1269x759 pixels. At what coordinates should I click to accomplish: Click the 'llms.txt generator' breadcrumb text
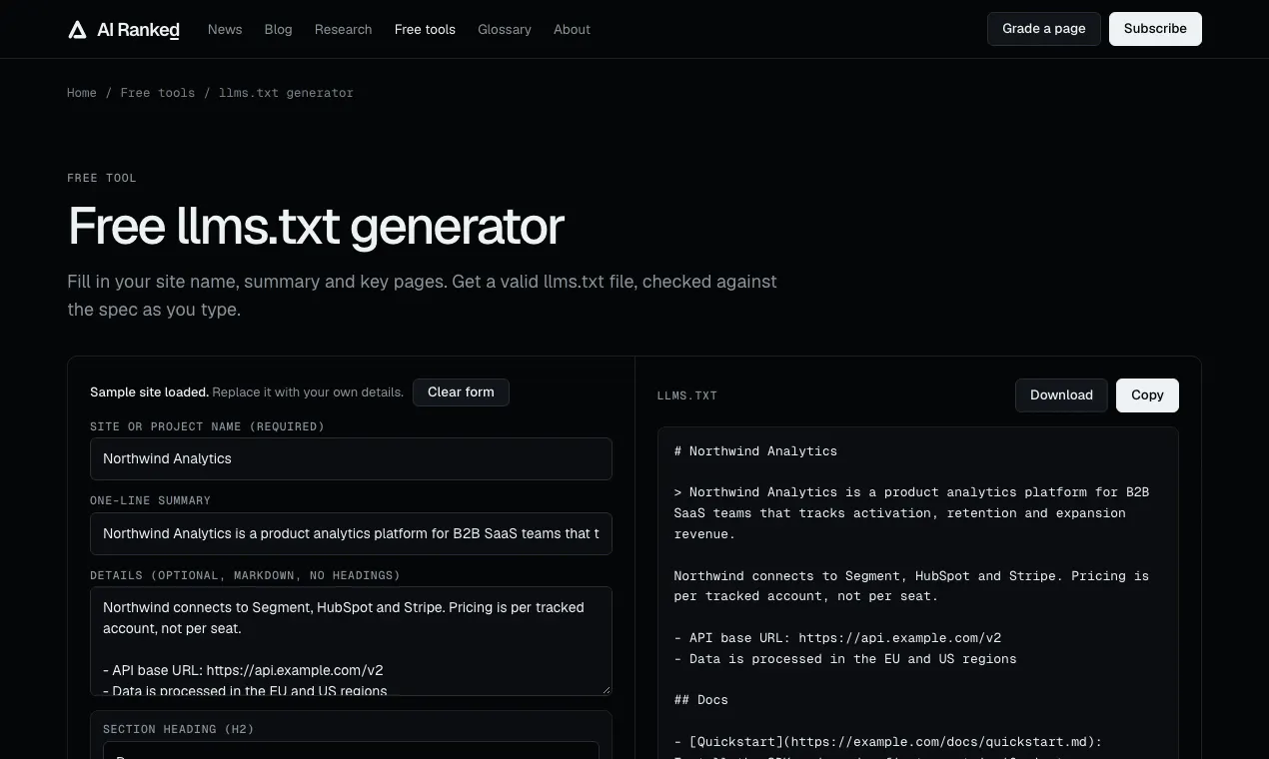pos(286,93)
